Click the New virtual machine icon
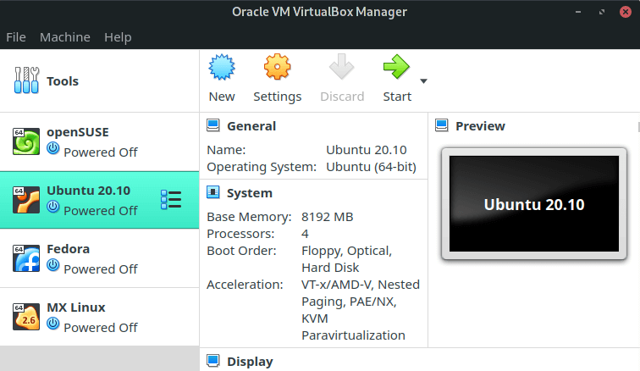The image size is (640, 371). 222,67
